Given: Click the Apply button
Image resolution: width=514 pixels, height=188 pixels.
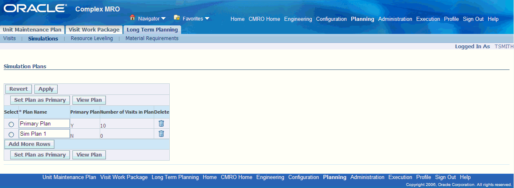Looking at the screenshot, I should coord(46,89).
